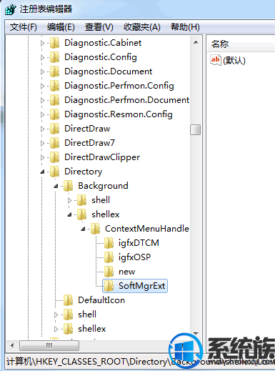Screen dimensions: 275x371
Task: Click the Diagnostic.Document folder icon
Action: (x=54, y=71)
